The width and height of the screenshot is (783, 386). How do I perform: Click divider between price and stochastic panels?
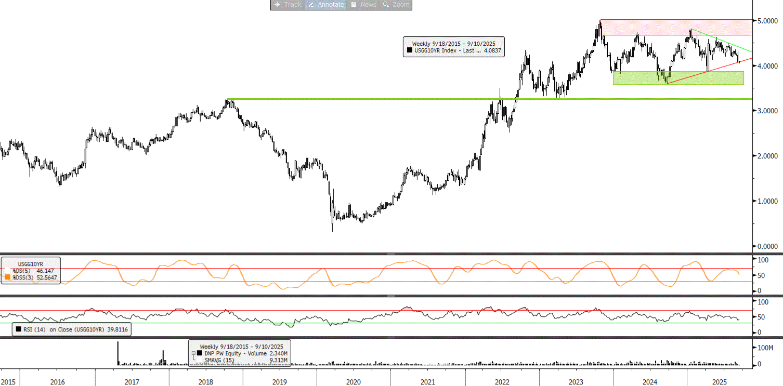(x=389, y=254)
